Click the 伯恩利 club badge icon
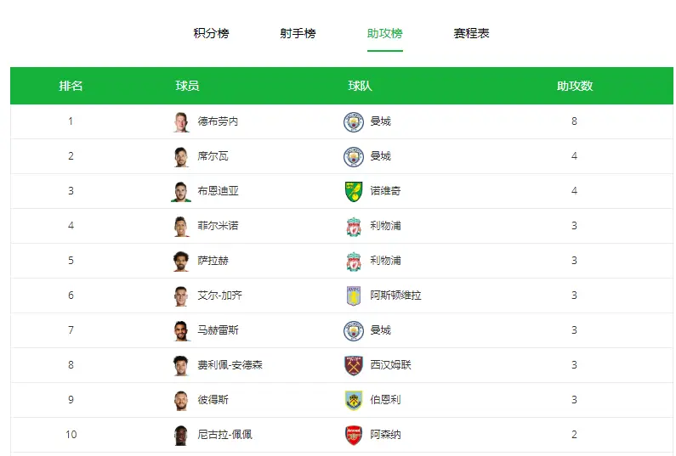The height and width of the screenshot is (456, 676). coord(354,401)
